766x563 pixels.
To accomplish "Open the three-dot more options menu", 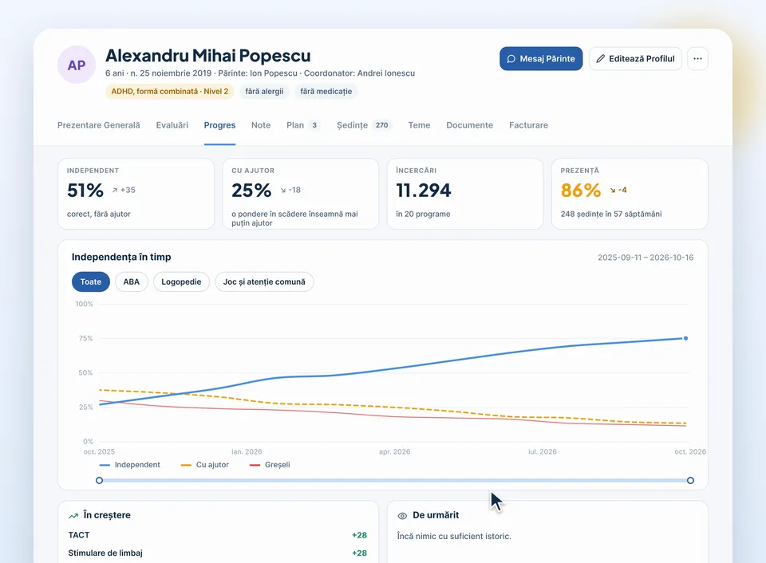I will [x=697, y=58].
